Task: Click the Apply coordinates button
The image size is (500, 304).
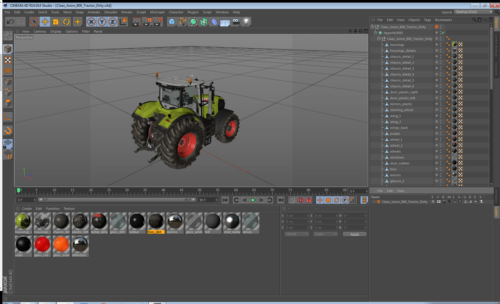Action: pyautogui.click(x=355, y=234)
